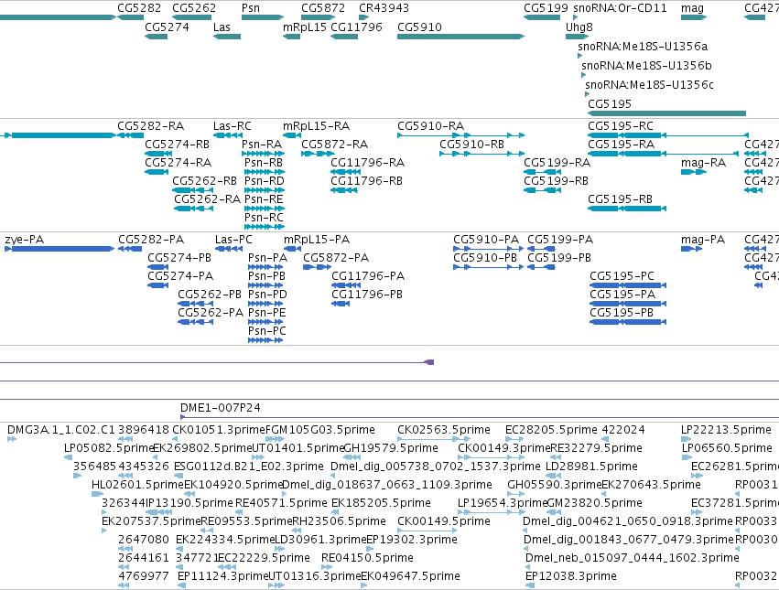Viewport: 779px width, 590px height.
Task: Select transcript CG5910-RB label
Action: pos(472,144)
